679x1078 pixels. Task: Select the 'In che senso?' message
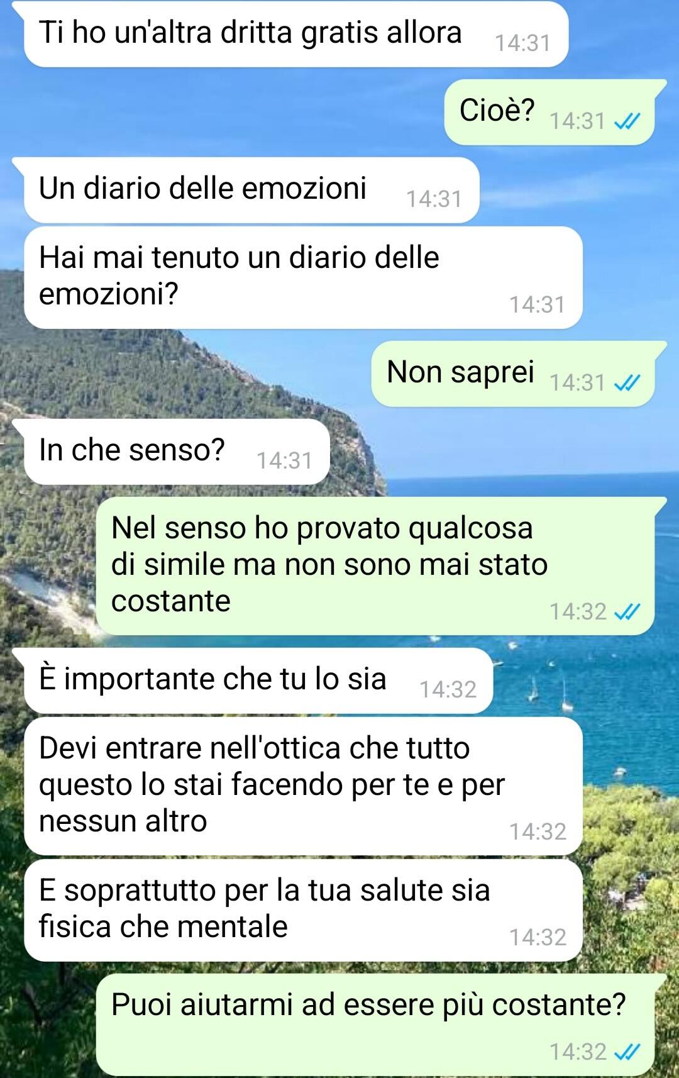(x=177, y=452)
